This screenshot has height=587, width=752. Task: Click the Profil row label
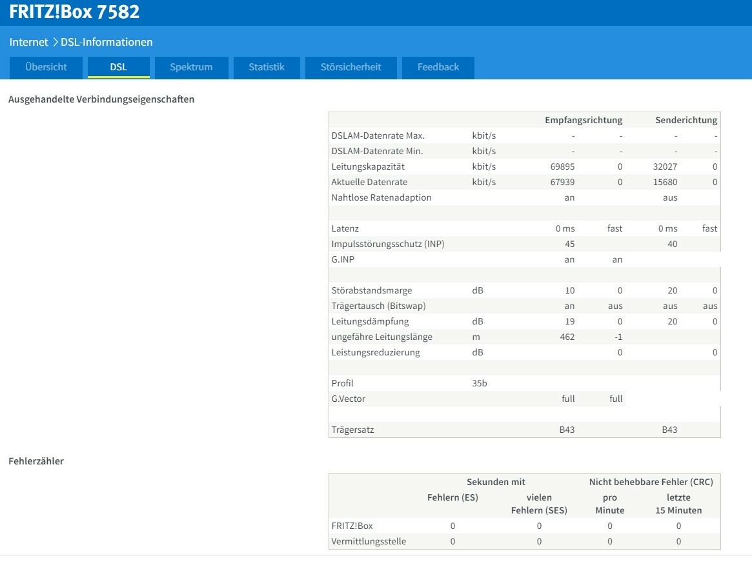(x=342, y=383)
